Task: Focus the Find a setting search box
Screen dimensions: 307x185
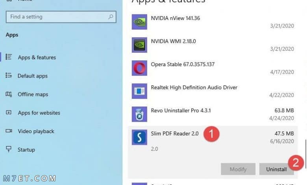Action: [61, 17]
